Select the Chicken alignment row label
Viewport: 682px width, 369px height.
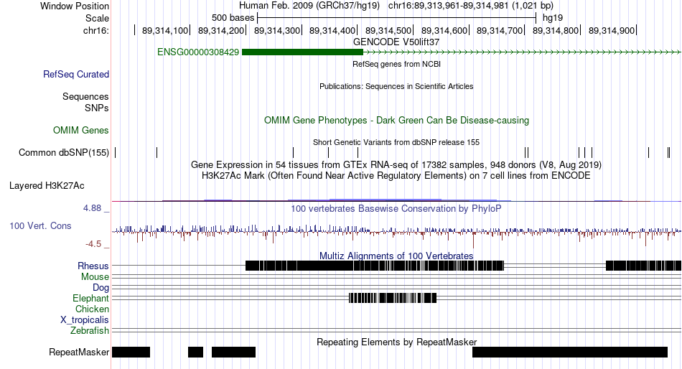point(92,309)
